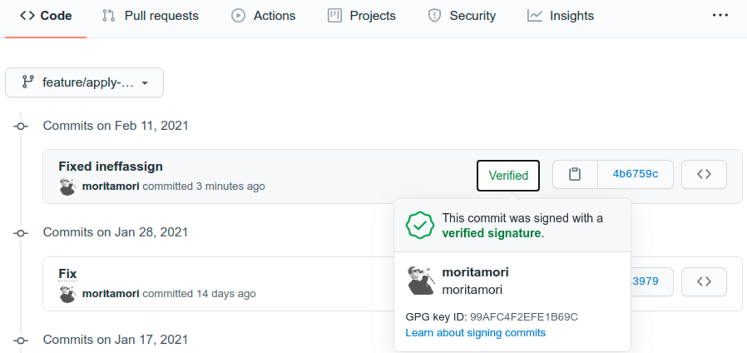The image size is (747, 353).
Task: Browse repository at the Fix commit
Action: pos(704,282)
